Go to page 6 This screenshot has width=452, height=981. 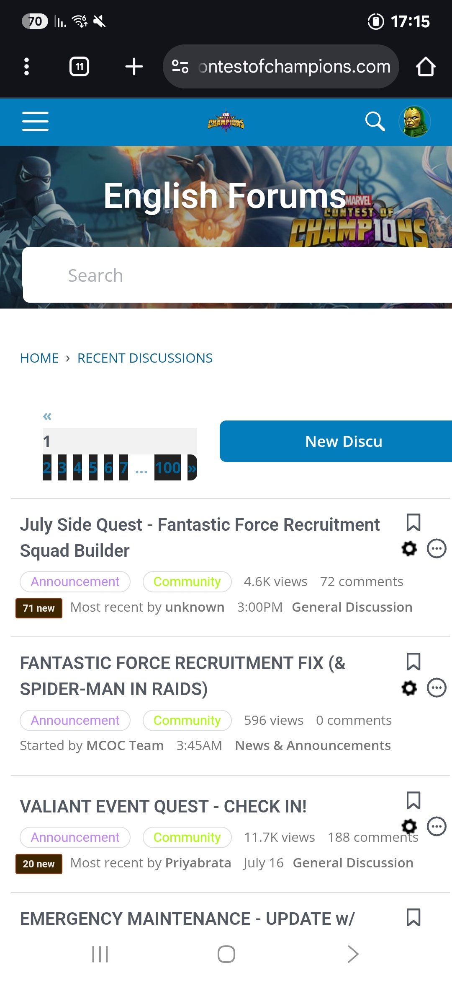[108, 467]
